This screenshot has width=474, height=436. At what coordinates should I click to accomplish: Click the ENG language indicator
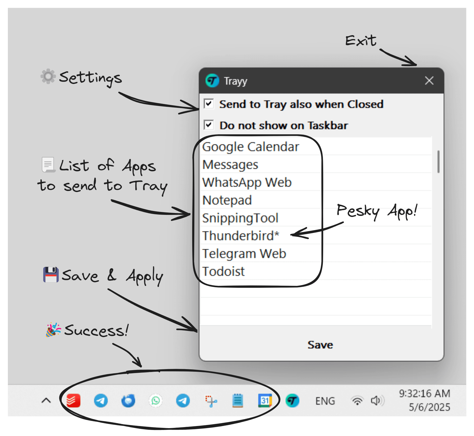325,401
